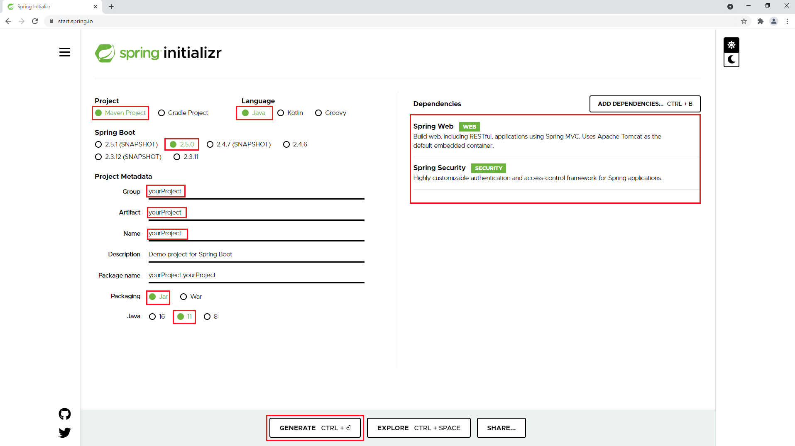Select Maven Project radio option
Image resolution: width=795 pixels, height=446 pixels.
coord(120,113)
